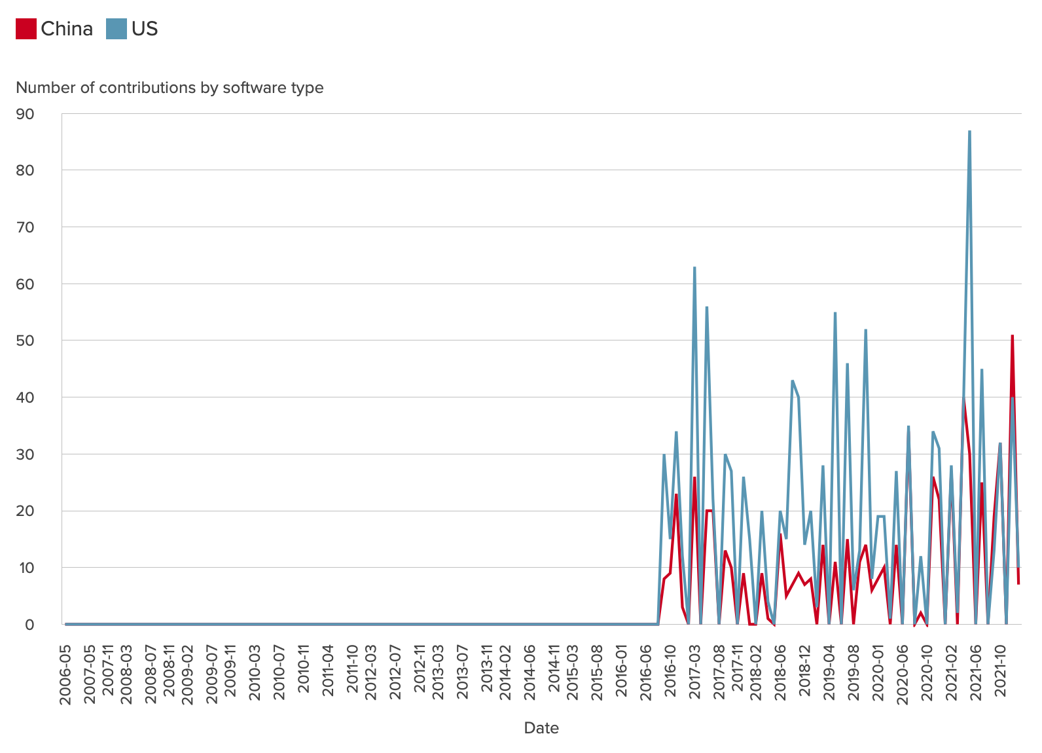Select the China legend label
The height and width of the screenshot is (753, 1042).
pos(67,29)
